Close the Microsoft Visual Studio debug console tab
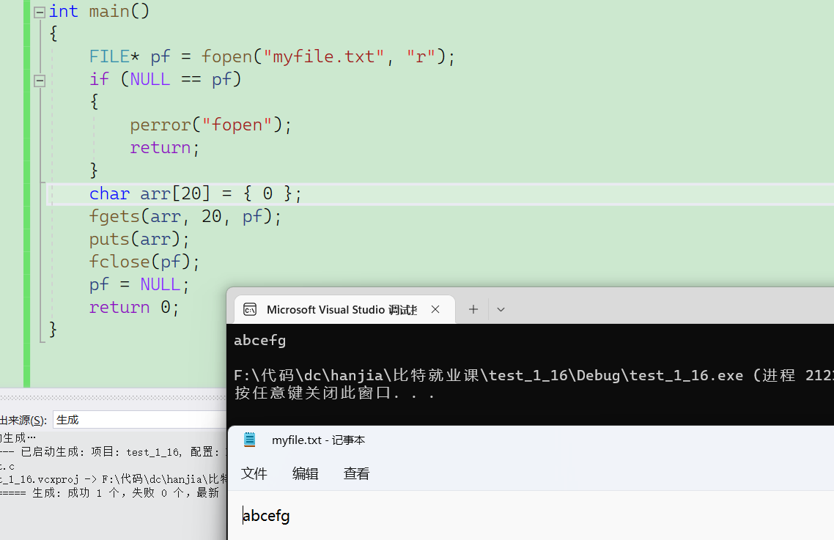The height and width of the screenshot is (540, 834). pyautogui.click(x=435, y=310)
